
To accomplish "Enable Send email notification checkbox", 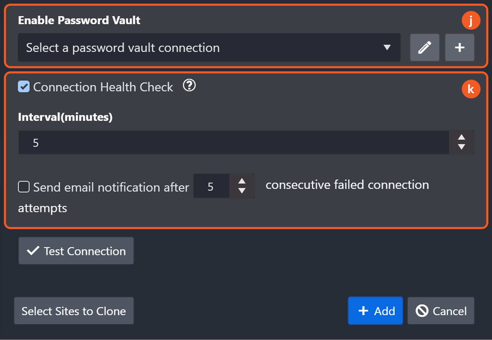I will coord(24,187).
